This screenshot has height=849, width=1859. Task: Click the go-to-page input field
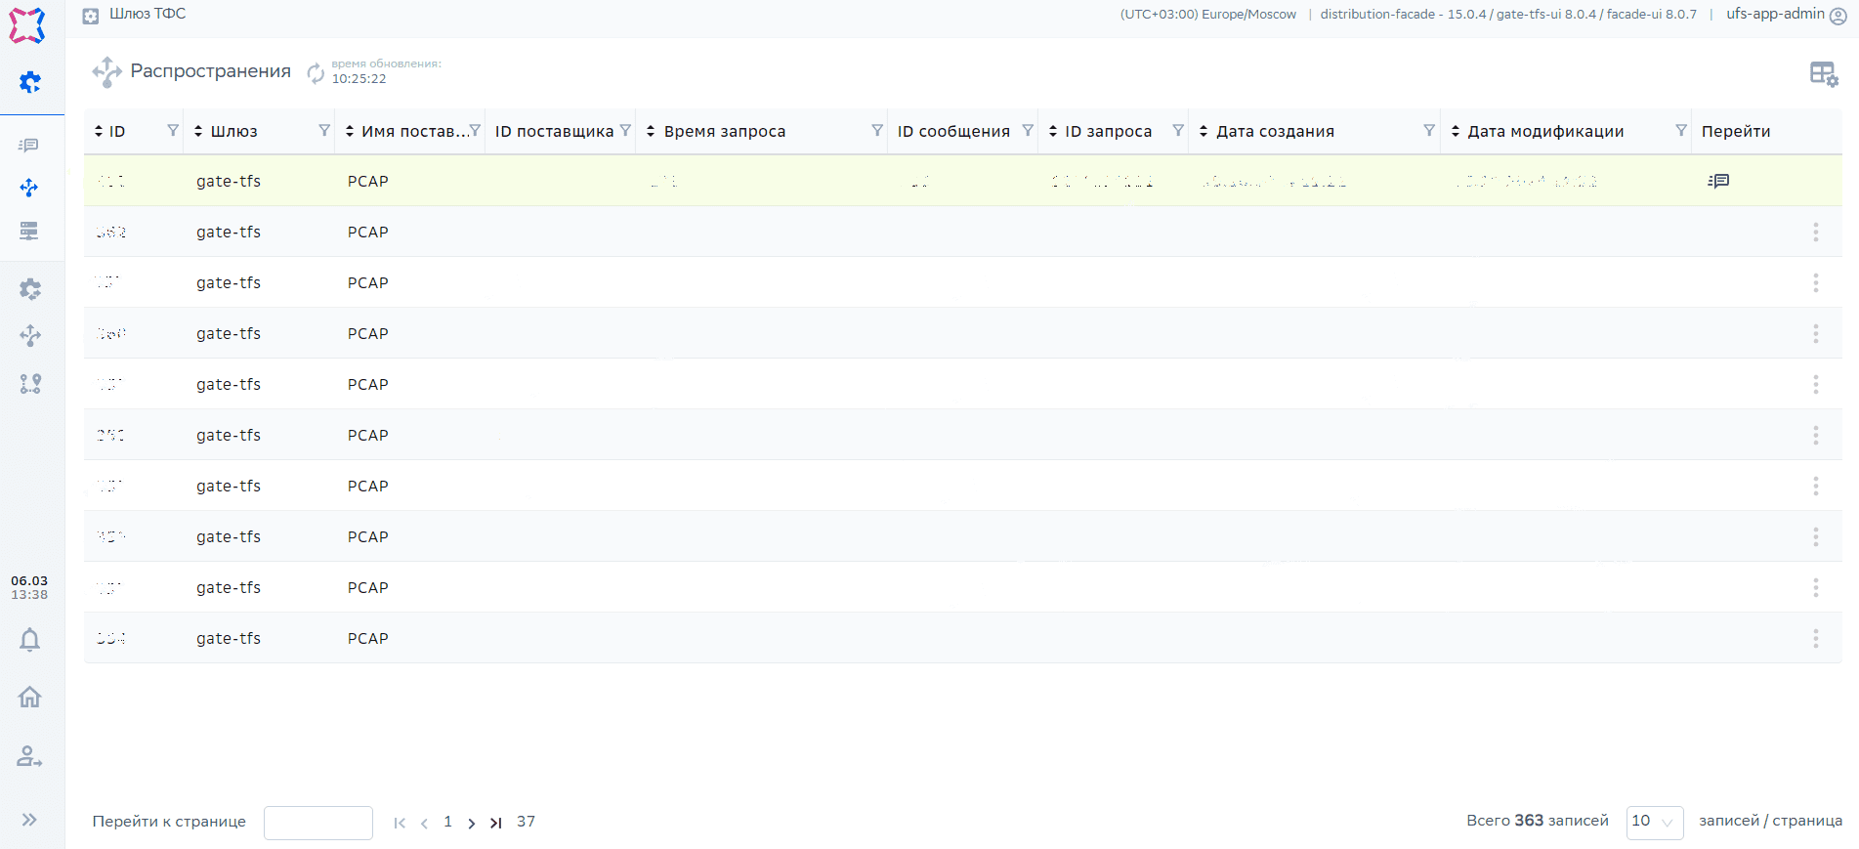(318, 823)
